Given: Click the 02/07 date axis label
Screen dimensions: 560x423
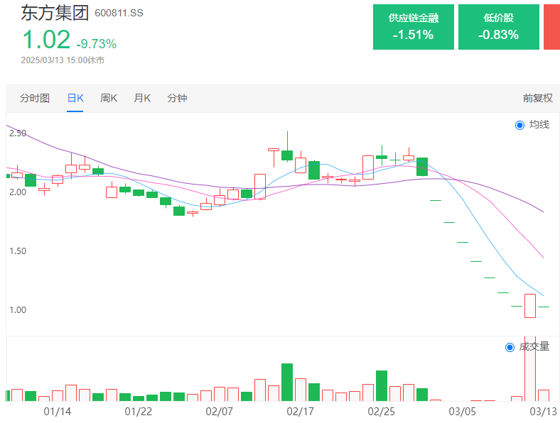Looking at the screenshot, I should point(220,412).
